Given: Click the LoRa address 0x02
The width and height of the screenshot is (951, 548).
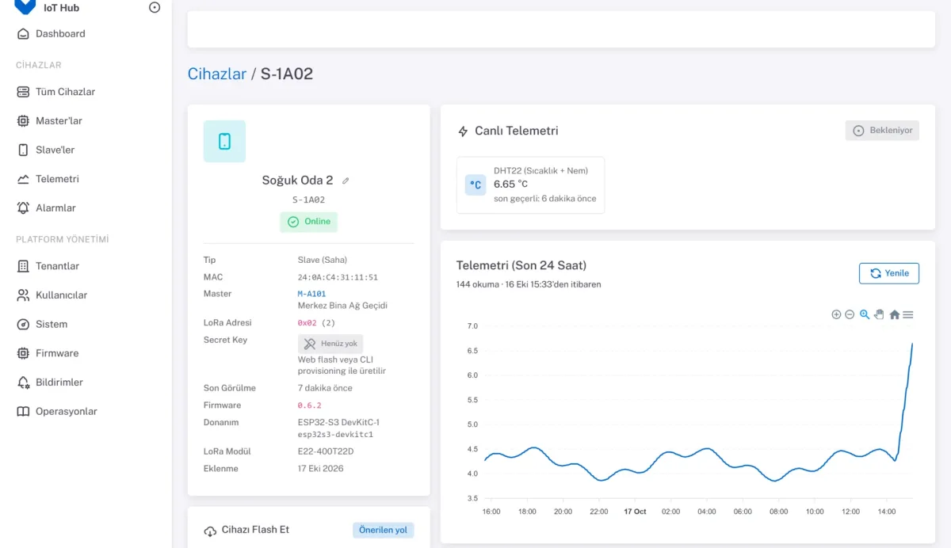Looking at the screenshot, I should click(x=307, y=323).
